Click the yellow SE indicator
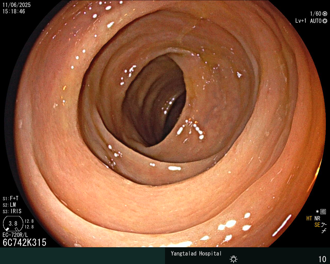Screen dimensions: 330x264 coord(317,225)
